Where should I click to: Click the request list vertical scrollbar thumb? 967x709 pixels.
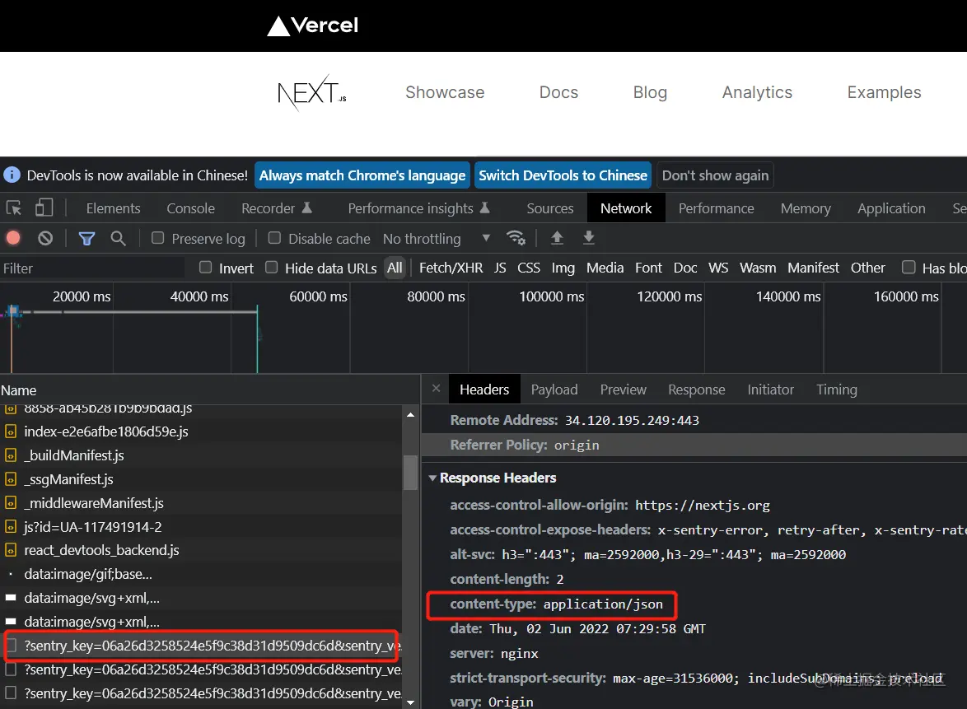pos(411,473)
